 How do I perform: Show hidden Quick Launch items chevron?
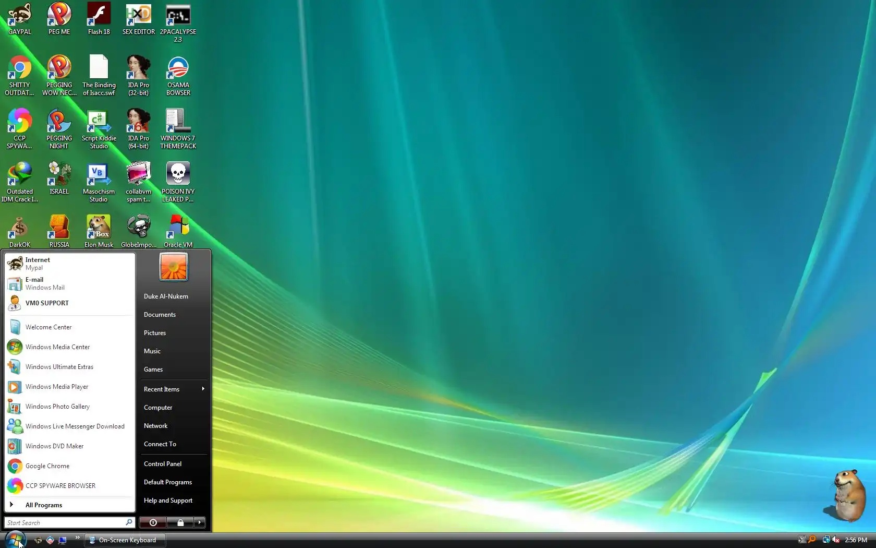pos(78,538)
